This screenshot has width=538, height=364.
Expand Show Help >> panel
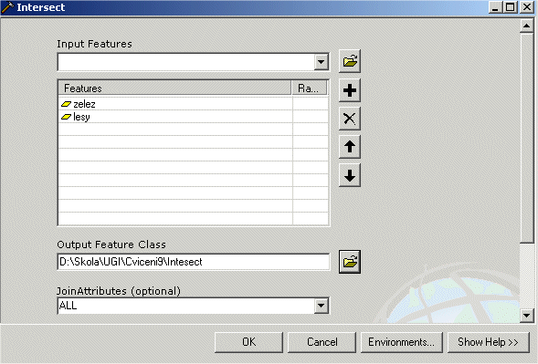pyautogui.click(x=489, y=342)
